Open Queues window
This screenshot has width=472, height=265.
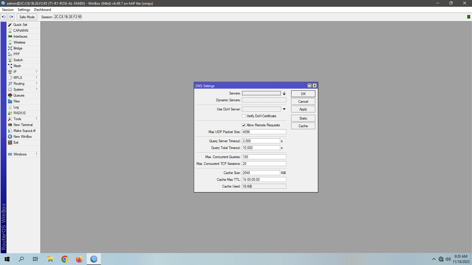[x=23, y=95]
